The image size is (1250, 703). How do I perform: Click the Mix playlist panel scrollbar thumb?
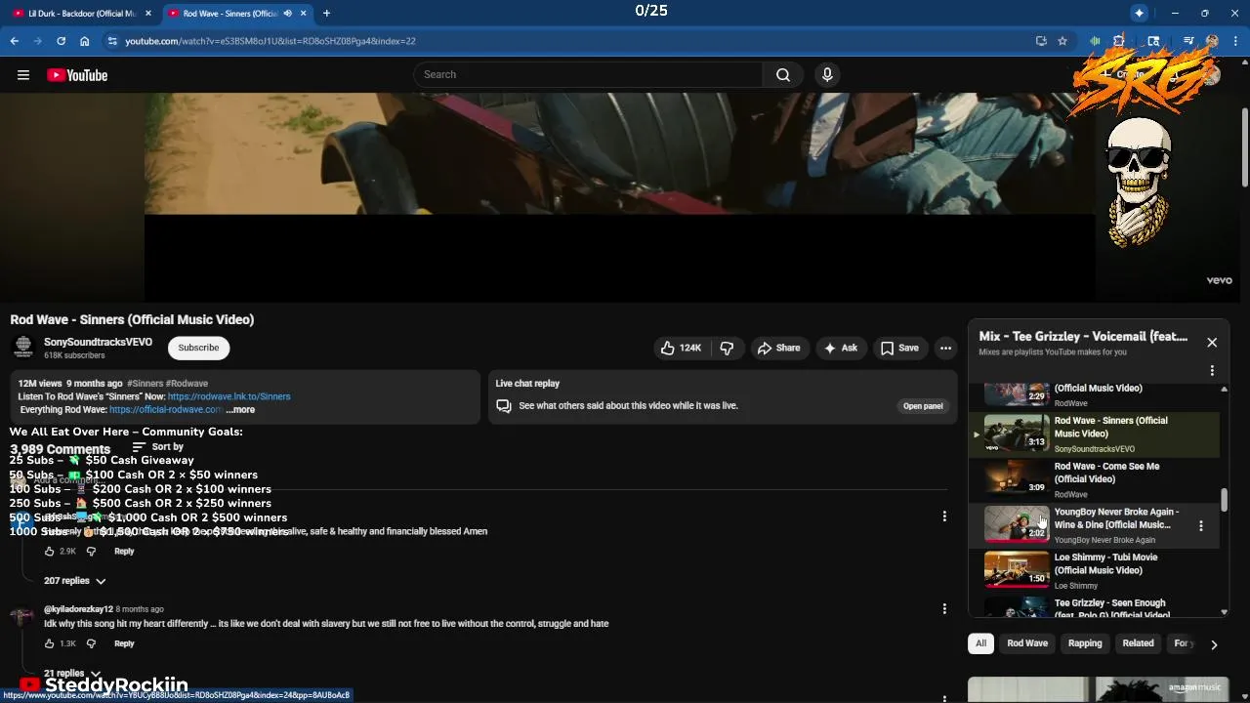(1225, 499)
